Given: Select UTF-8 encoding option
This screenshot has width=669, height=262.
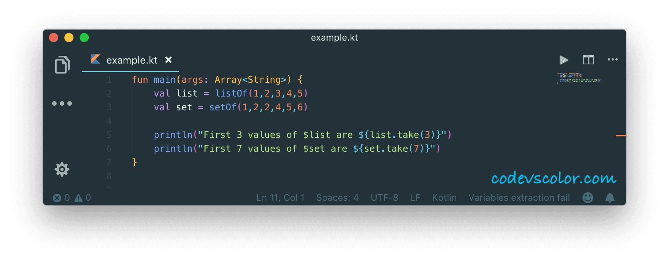Looking at the screenshot, I should (x=384, y=198).
